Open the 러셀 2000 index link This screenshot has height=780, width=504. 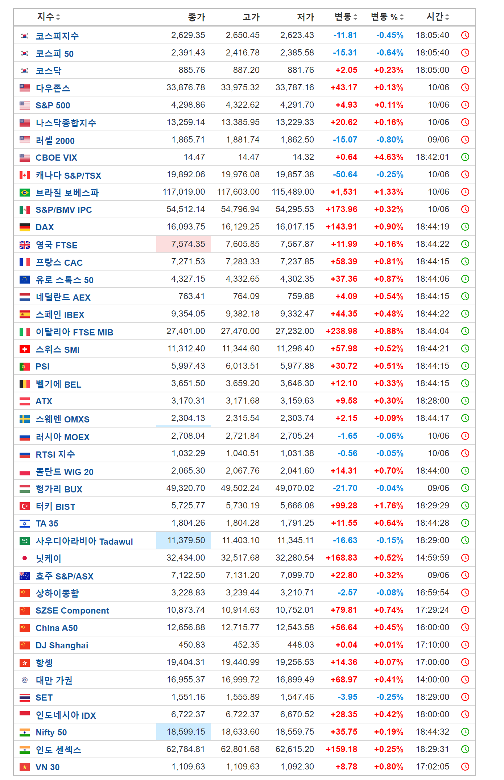(55, 141)
